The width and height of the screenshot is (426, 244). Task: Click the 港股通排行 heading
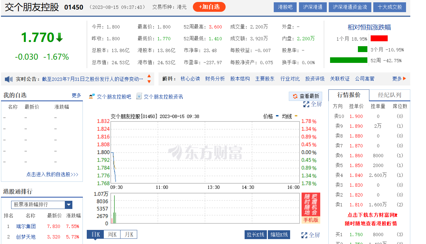18,192
